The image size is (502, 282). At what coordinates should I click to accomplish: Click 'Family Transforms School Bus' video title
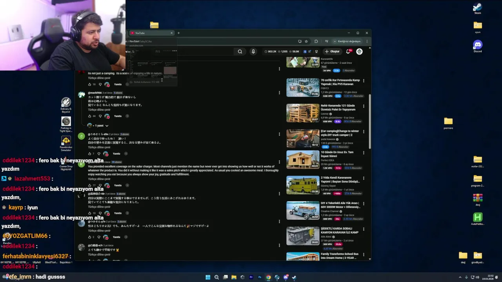(339, 256)
